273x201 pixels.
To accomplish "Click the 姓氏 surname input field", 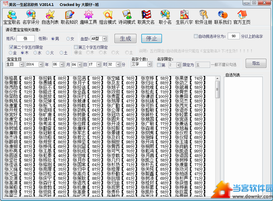I will (25, 39).
